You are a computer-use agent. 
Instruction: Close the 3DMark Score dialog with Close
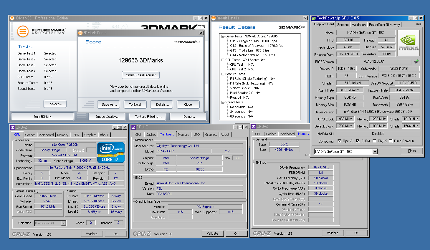pyautogui.click(x=188, y=105)
